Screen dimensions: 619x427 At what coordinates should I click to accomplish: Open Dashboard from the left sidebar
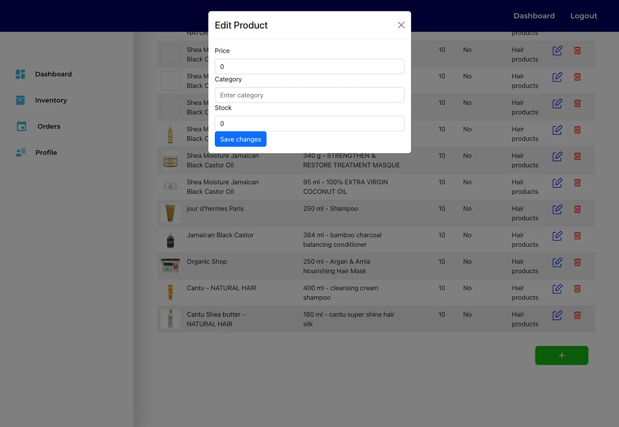pyautogui.click(x=53, y=74)
